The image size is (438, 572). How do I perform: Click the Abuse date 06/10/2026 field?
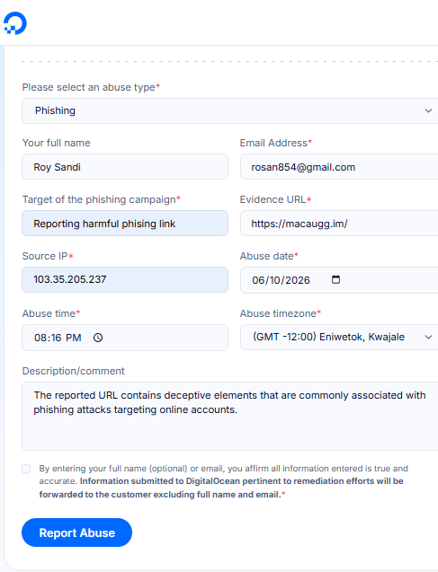click(339, 280)
